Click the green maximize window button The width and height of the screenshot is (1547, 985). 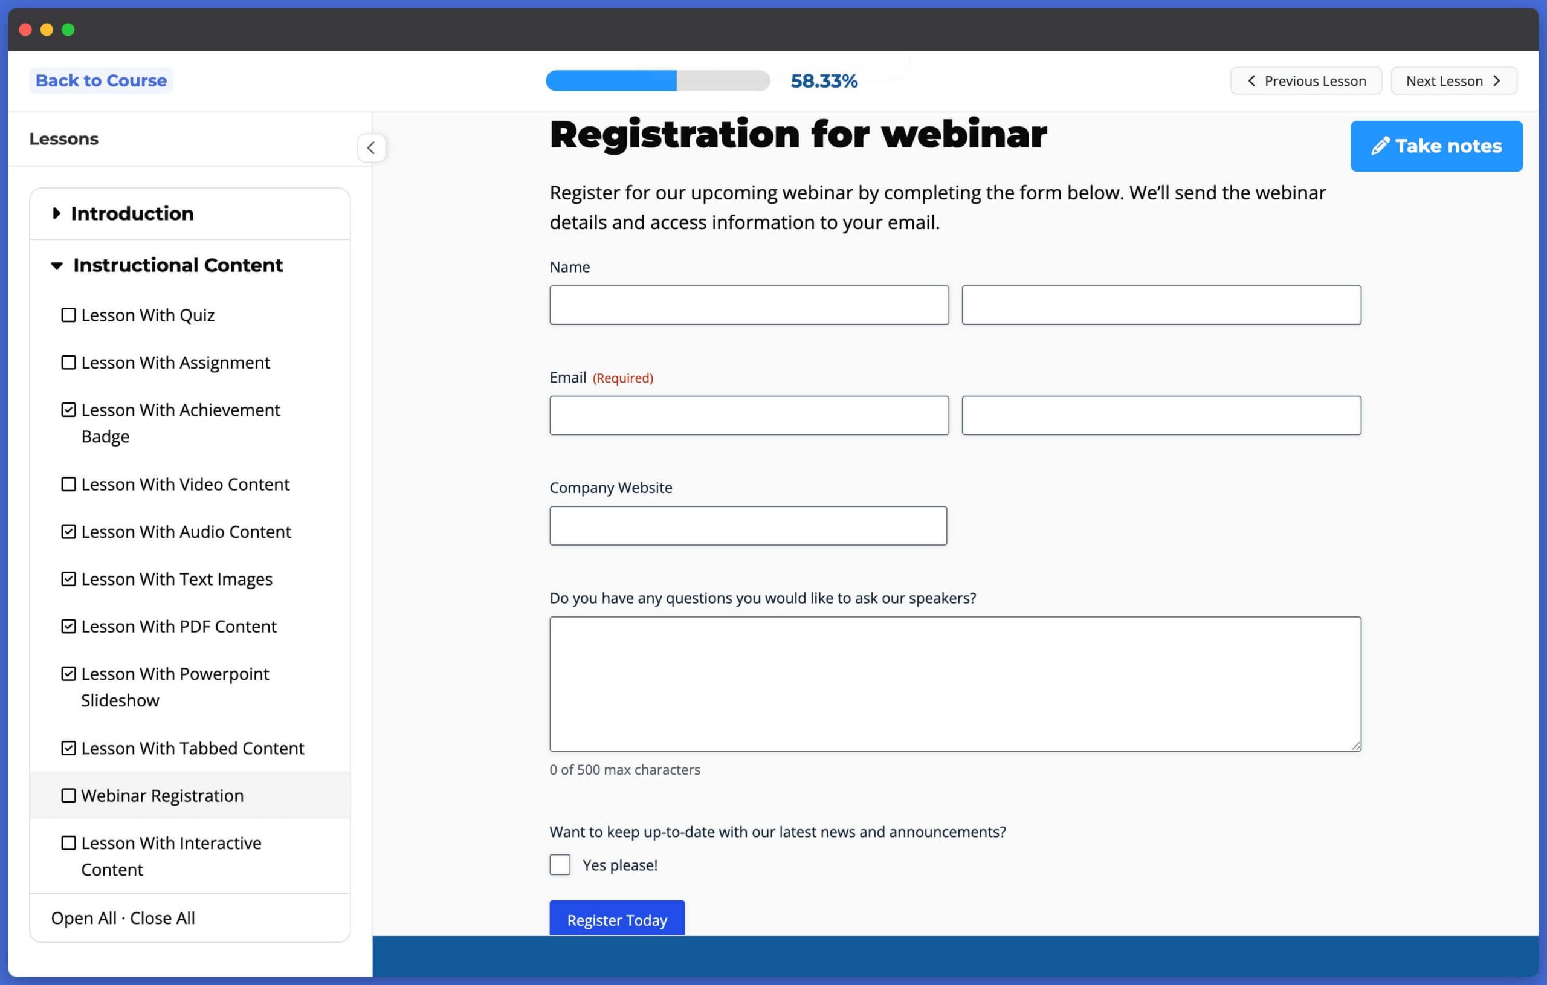[x=68, y=30]
